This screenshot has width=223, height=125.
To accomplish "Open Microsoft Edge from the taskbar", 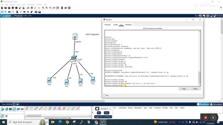I will pyautogui.click(x=60, y=122).
